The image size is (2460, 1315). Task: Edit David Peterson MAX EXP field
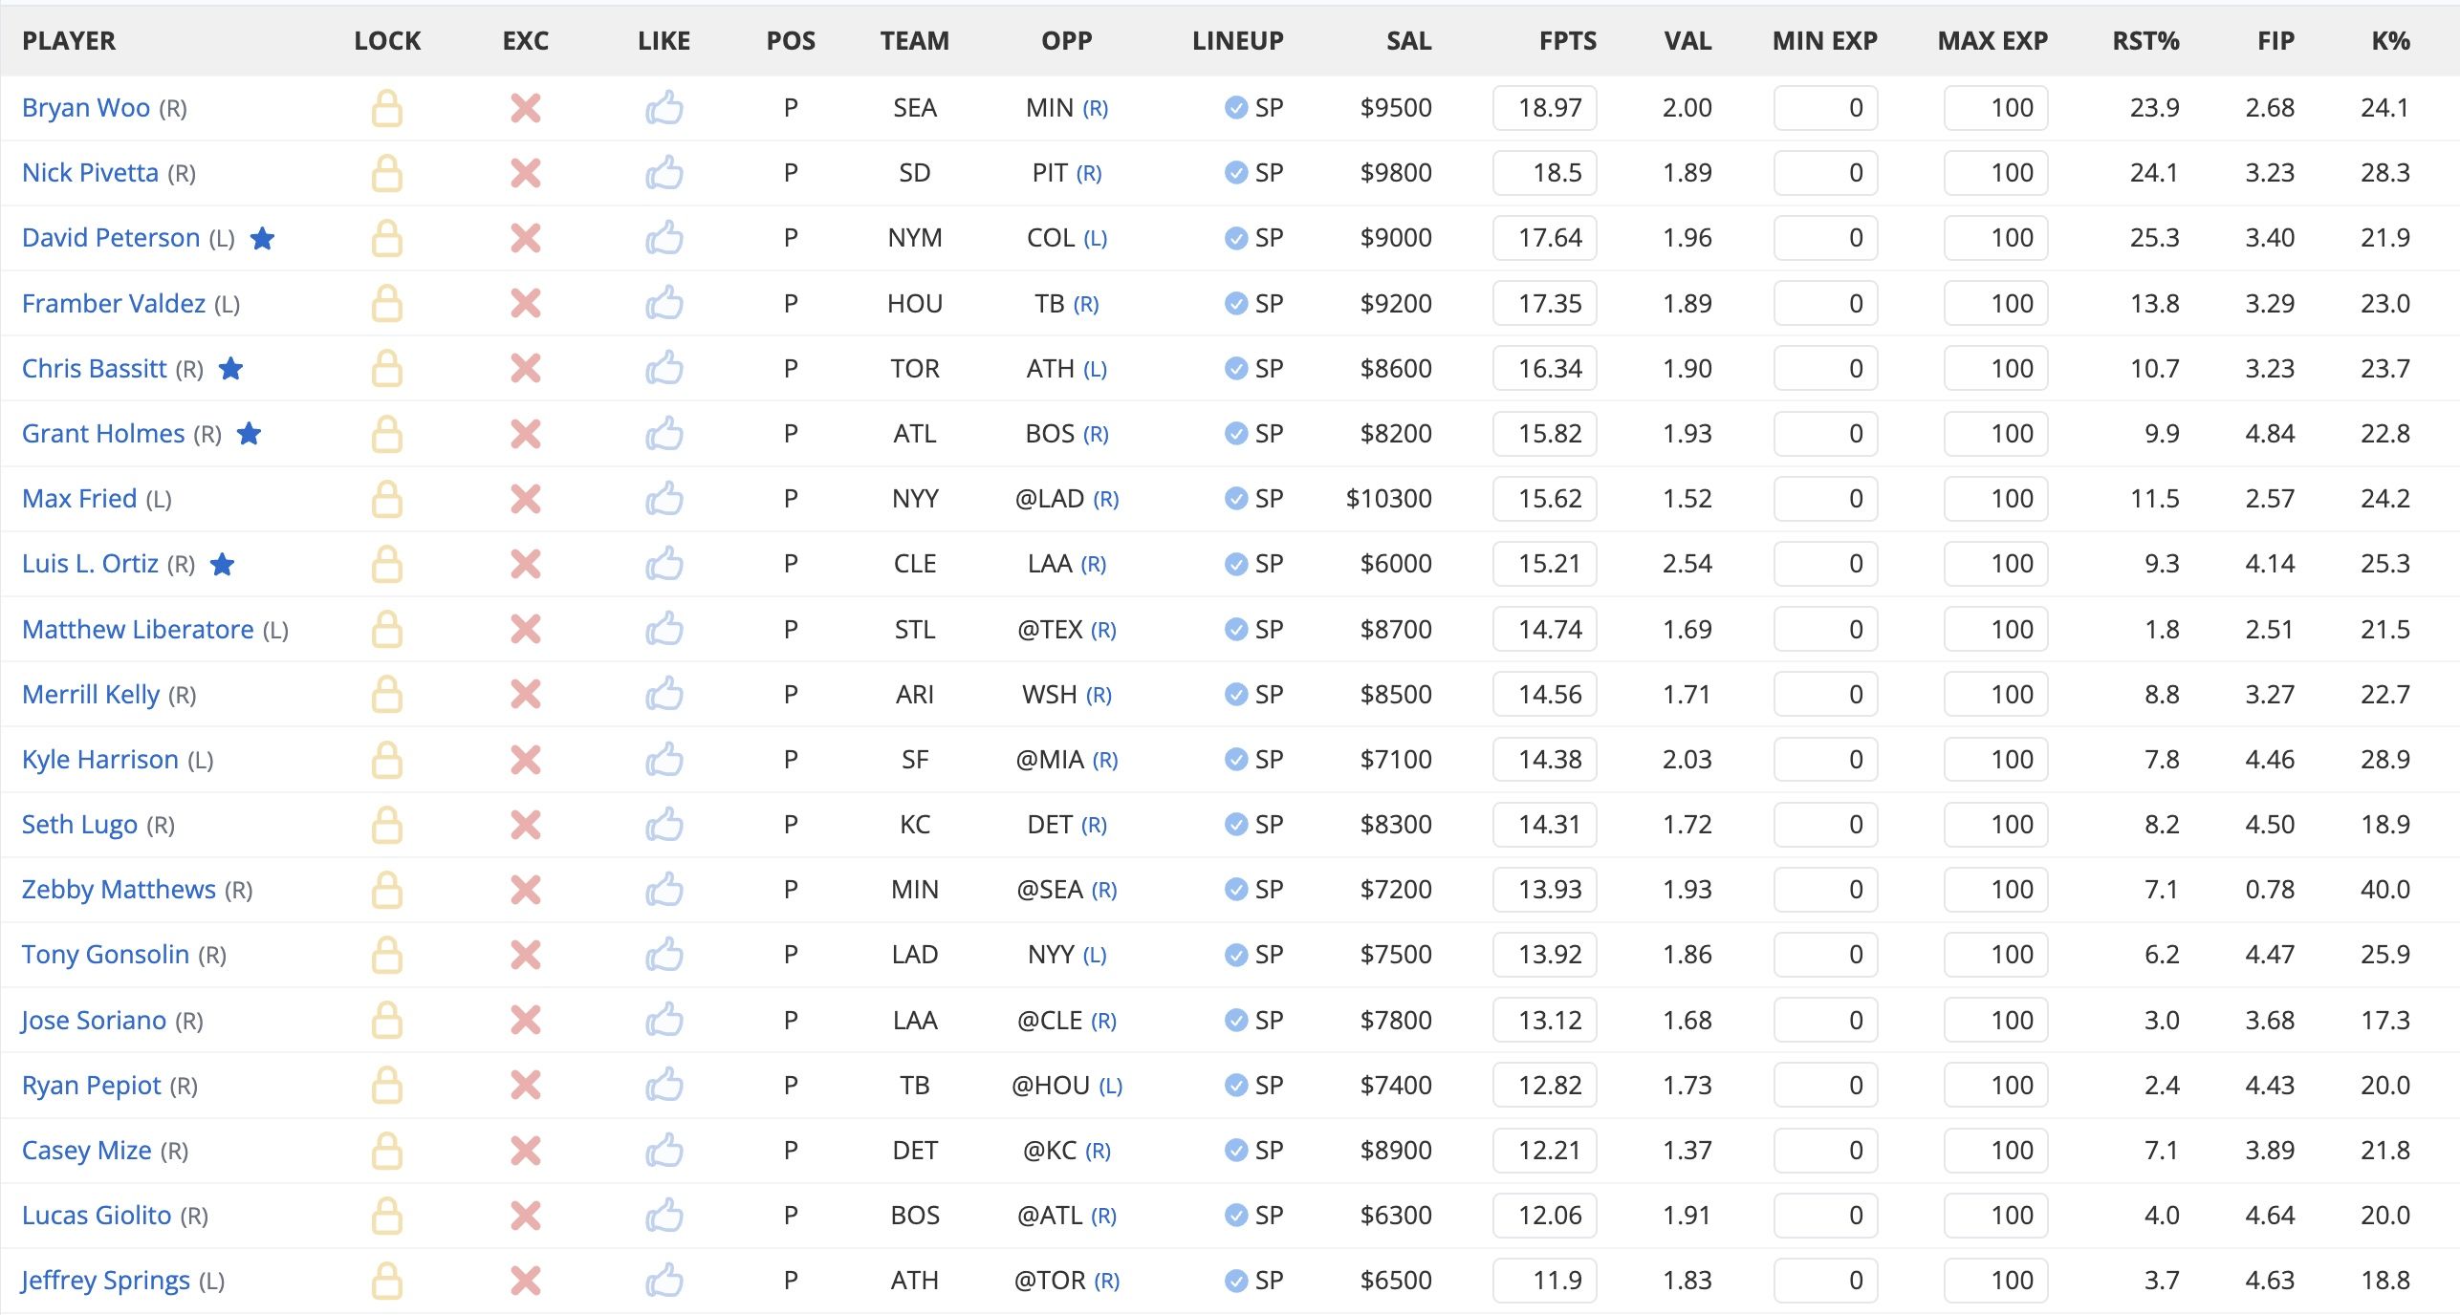pyautogui.click(x=1996, y=238)
